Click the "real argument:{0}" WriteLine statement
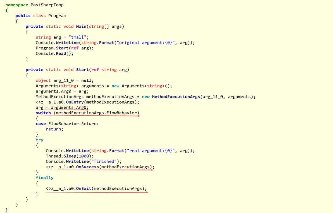 point(120,151)
